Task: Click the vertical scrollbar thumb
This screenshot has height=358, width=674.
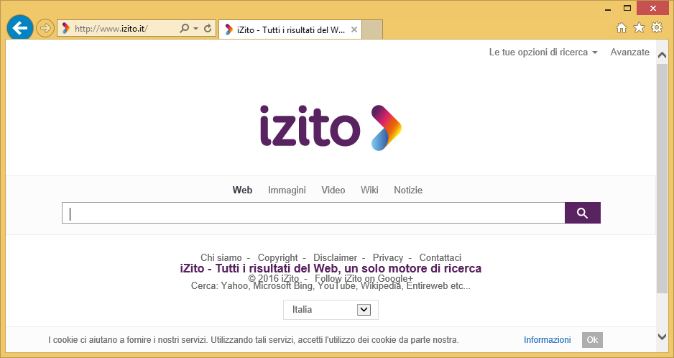Action: tap(662, 178)
